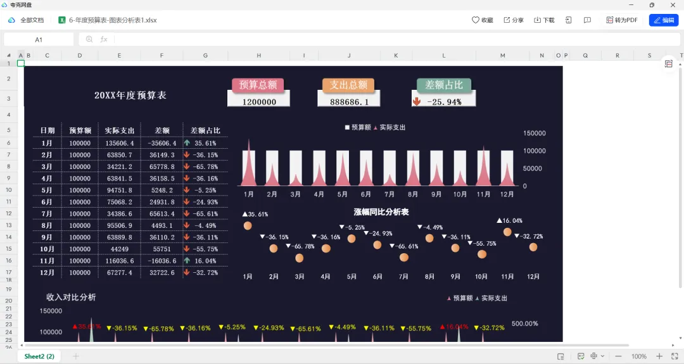Click the 差额占比 green label
Screen dimensions: 684x364
pos(443,85)
